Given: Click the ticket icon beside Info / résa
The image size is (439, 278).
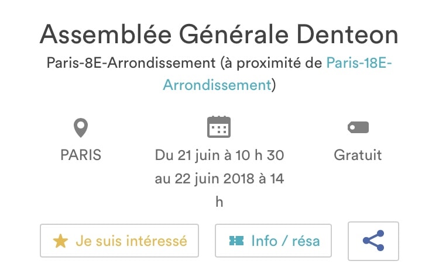Looking at the screenshot, I should coord(236,241).
